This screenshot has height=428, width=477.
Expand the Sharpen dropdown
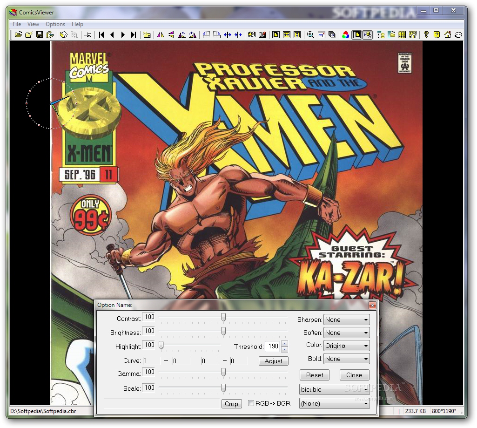(x=347, y=319)
